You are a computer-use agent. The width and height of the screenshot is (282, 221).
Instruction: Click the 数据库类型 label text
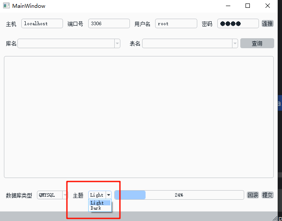click(19, 195)
